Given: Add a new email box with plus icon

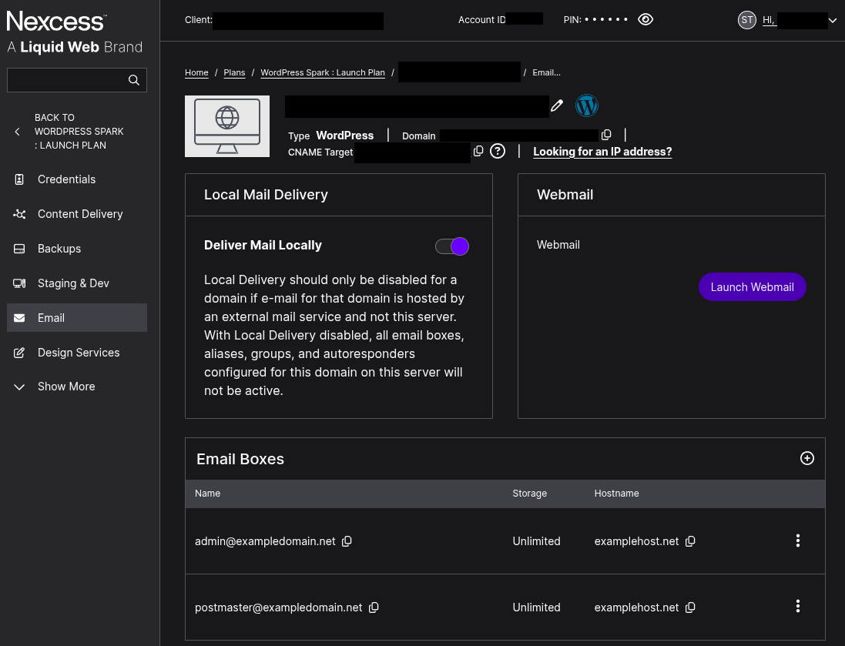Looking at the screenshot, I should point(806,458).
